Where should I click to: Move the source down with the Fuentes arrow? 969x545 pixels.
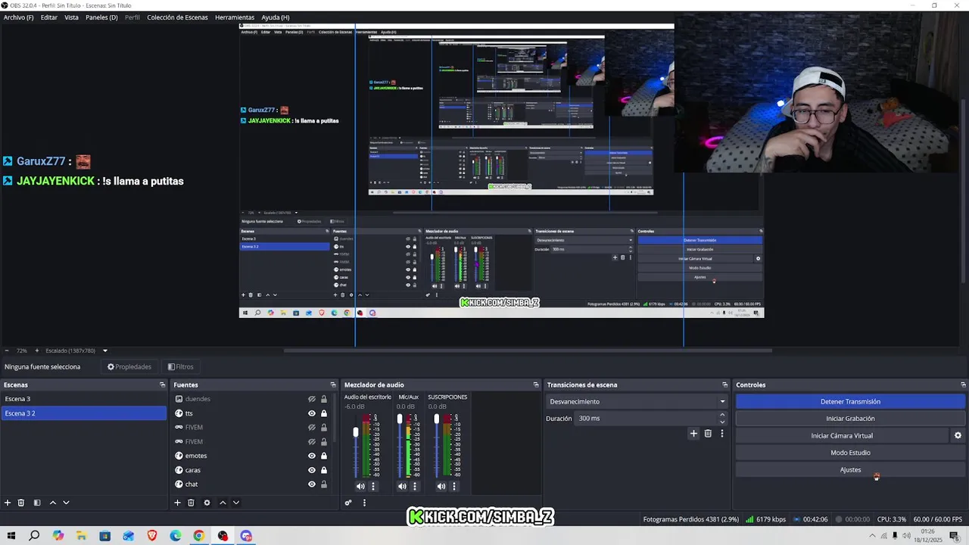(x=236, y=503)
